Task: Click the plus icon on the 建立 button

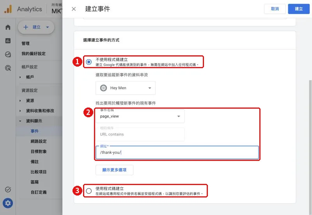Action: (26, 27)
